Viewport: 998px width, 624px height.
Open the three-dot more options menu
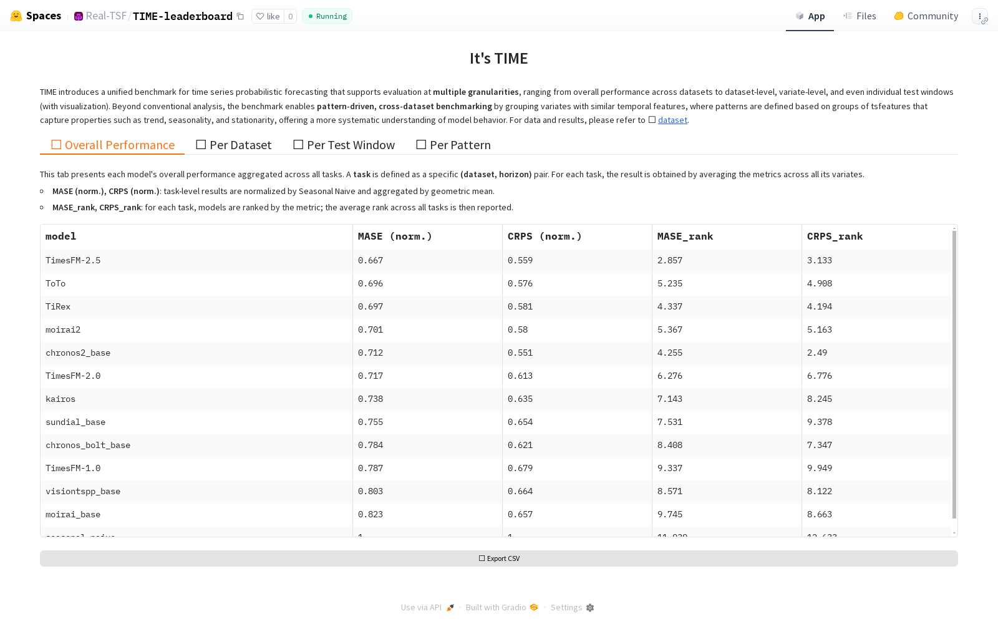pos(980,16)
